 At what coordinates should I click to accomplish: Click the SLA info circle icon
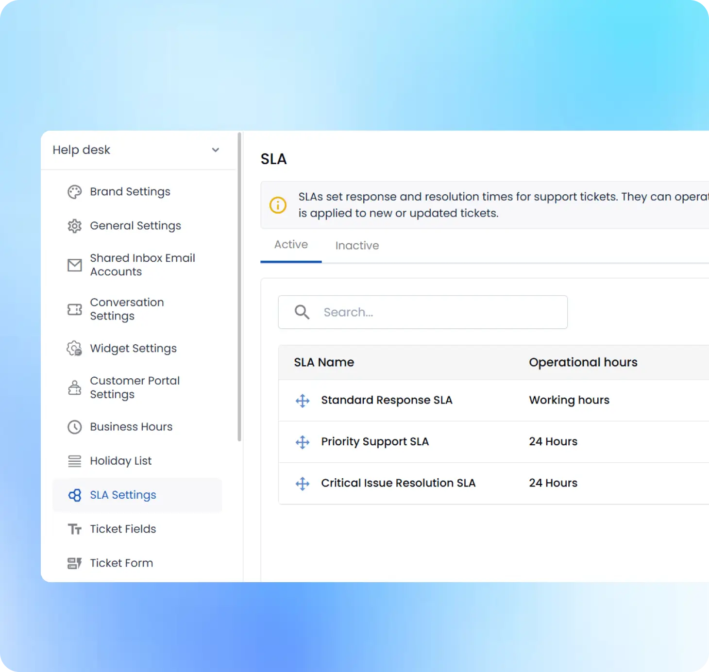click(278, 205)
